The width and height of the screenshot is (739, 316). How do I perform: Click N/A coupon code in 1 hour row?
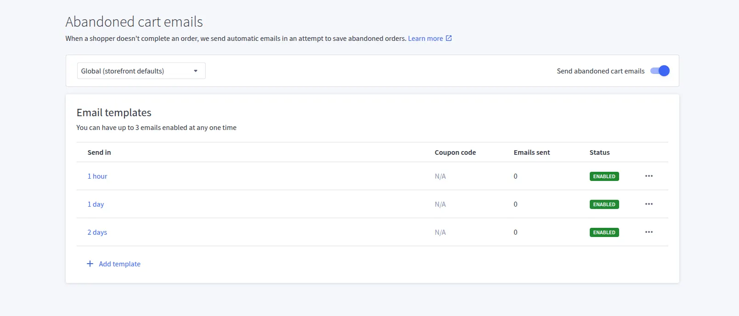[440, 176]
